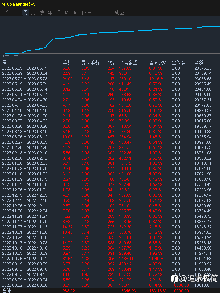The image size is (220, 293).
Task: Click the cyan equity curve chart
Action: [112, 35]
